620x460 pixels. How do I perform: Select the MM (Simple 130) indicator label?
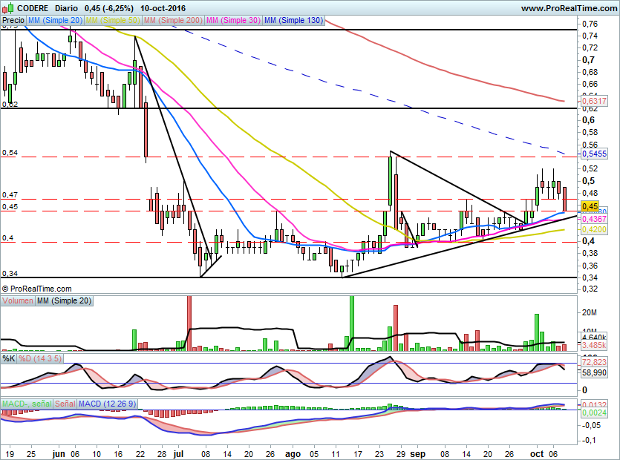(x=294, y=21)
